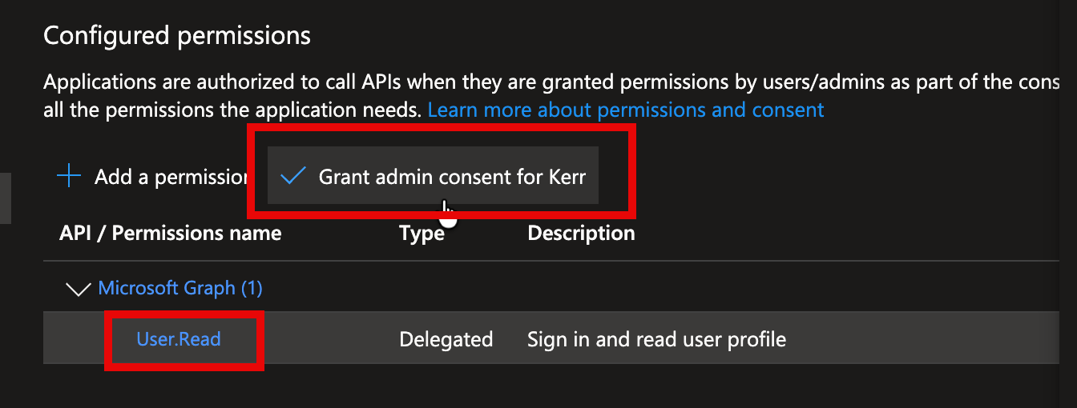Open the User.Read permission link

click(179, 338)
